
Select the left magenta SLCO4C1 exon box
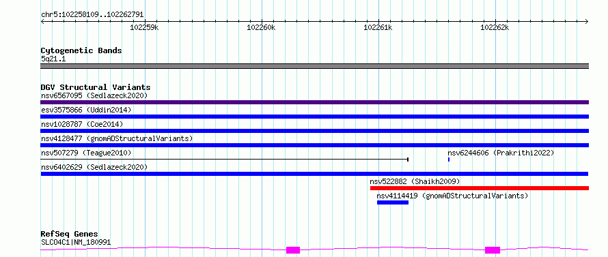pos(293,250)
